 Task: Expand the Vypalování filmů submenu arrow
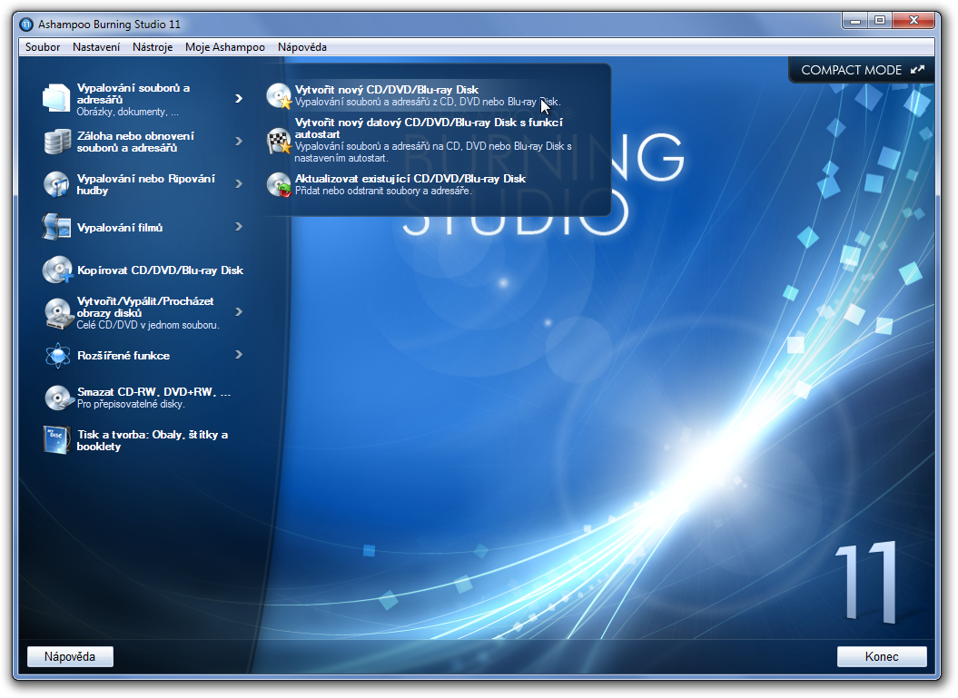click(239, 227)
